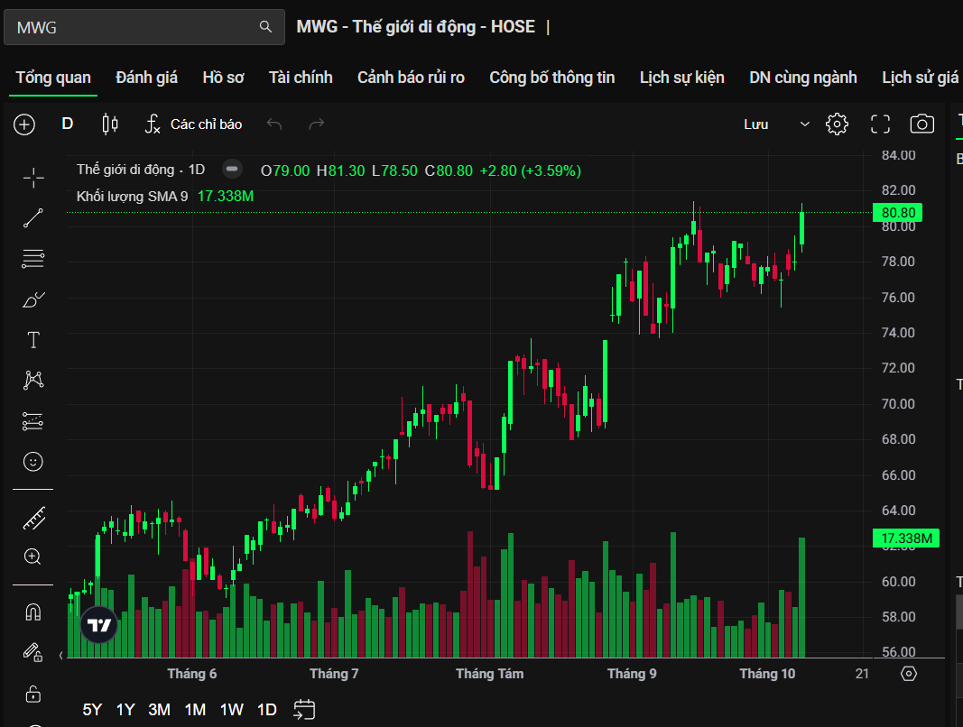
Task: Take a chart snapshot with camera icon
Action: 921,124
